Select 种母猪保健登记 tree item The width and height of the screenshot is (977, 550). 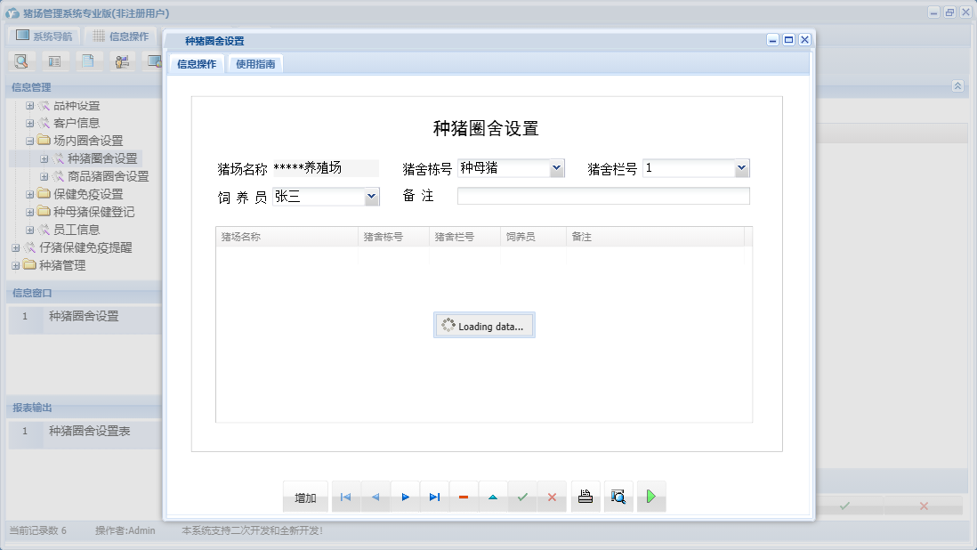tap(93, 212)
